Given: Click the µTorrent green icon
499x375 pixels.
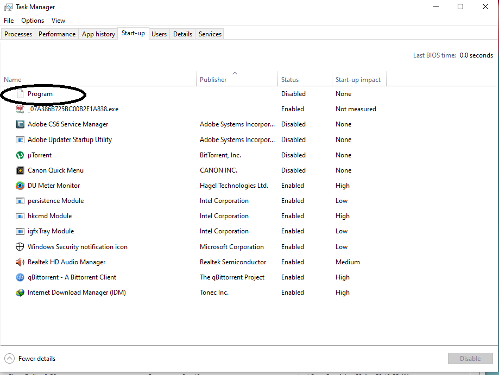Looking at the screenshot, I should tap(20, 155).
